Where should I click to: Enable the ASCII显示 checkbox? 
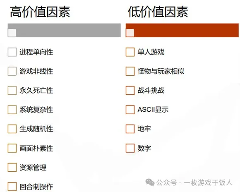(x=130, y=110)
